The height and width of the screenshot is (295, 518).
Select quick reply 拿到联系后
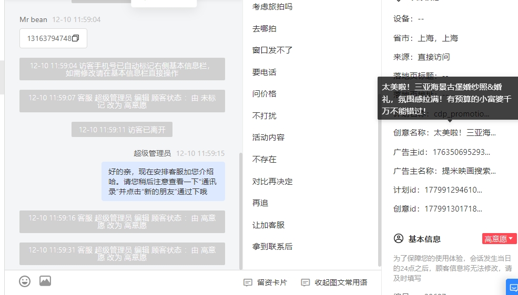[x=272, y=247]
